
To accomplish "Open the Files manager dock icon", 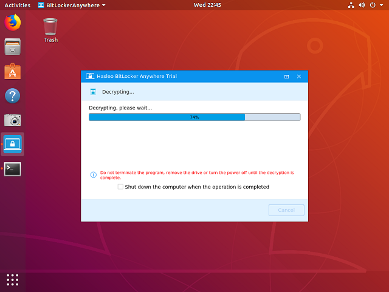I will pos(13,47).
